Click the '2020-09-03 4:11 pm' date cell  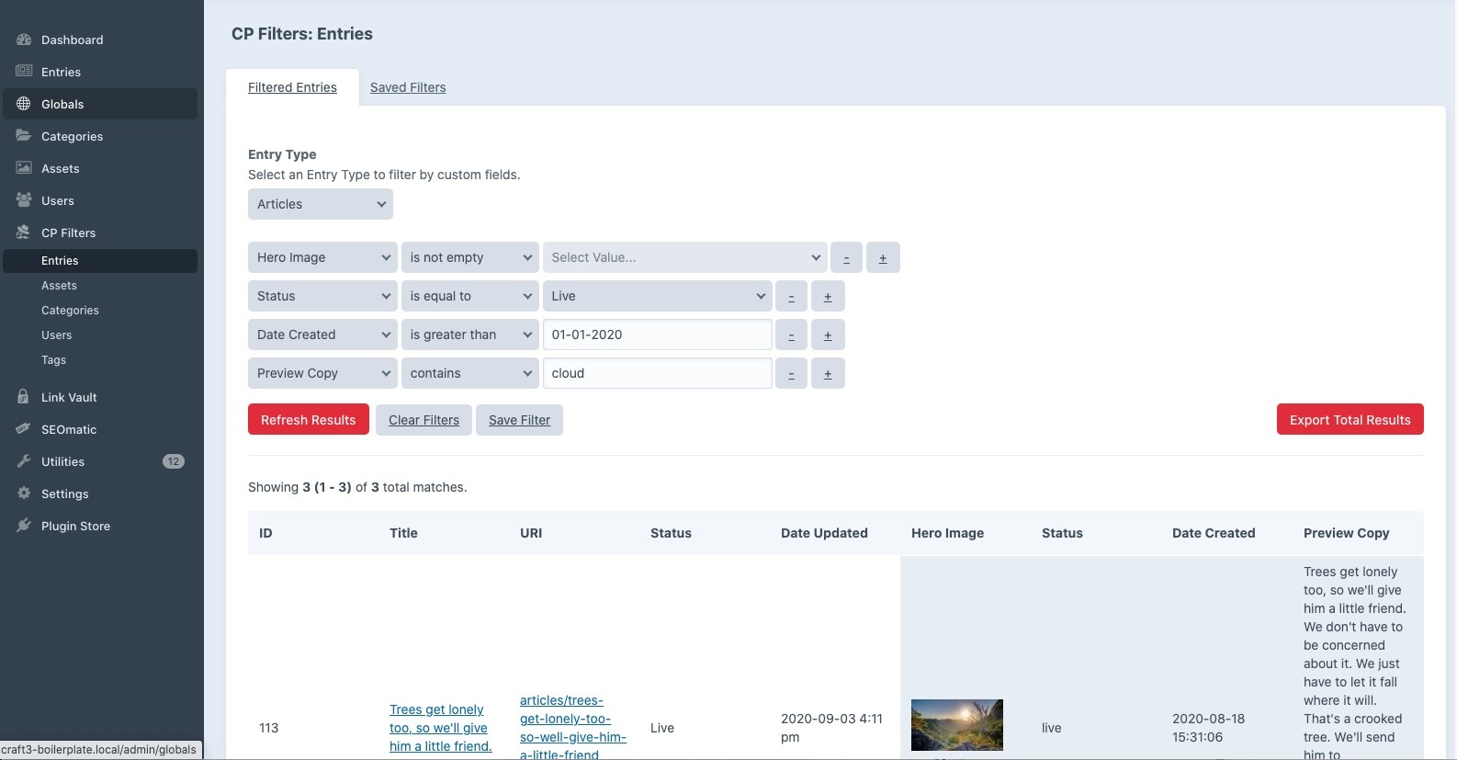click(832, 728)
